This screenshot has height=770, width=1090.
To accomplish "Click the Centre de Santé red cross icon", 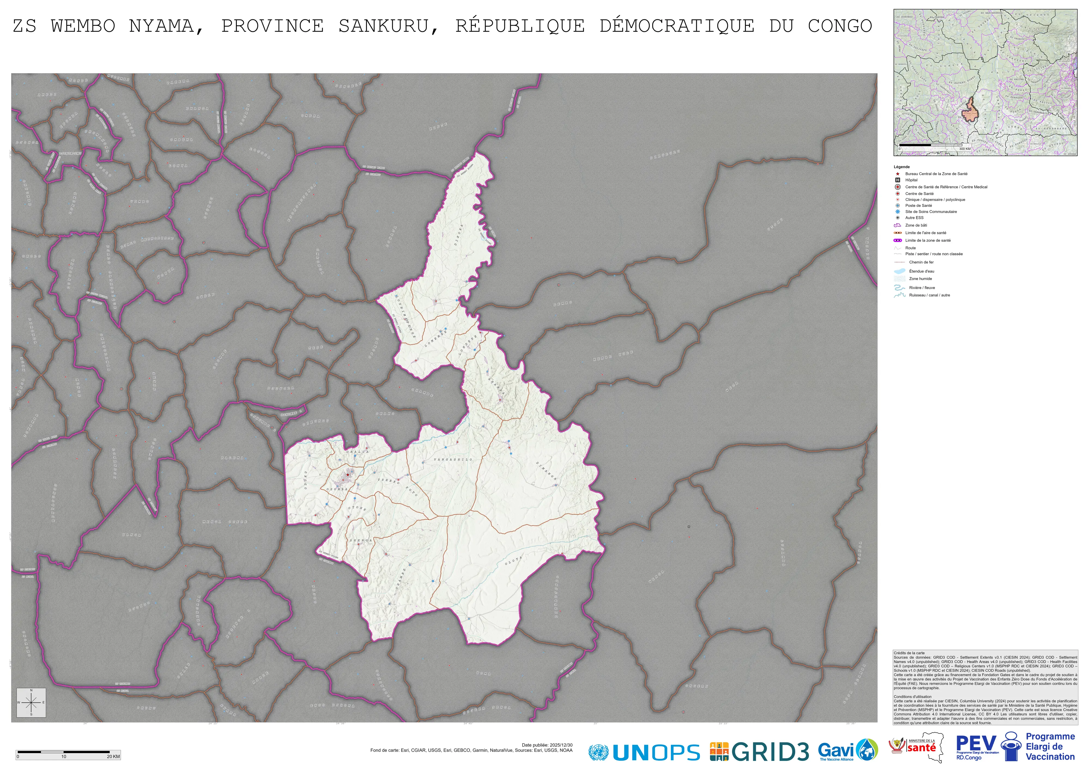I will [897, 194].
